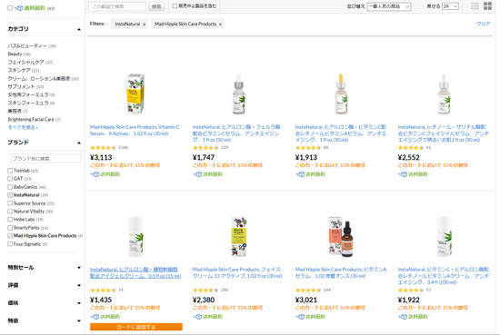Open the sort order dropdown
Image resolution: width=500 pixels, height=335 pixels.
click(x=389, y=6)
